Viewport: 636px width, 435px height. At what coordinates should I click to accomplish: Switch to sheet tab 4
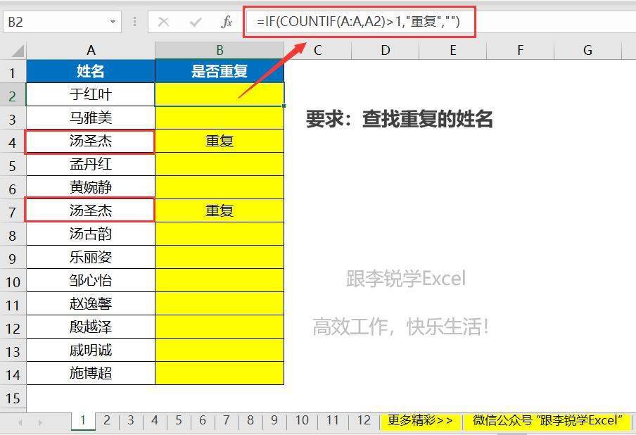pos(155,420)
